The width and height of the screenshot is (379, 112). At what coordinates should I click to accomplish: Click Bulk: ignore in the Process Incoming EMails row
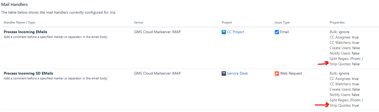340,32
